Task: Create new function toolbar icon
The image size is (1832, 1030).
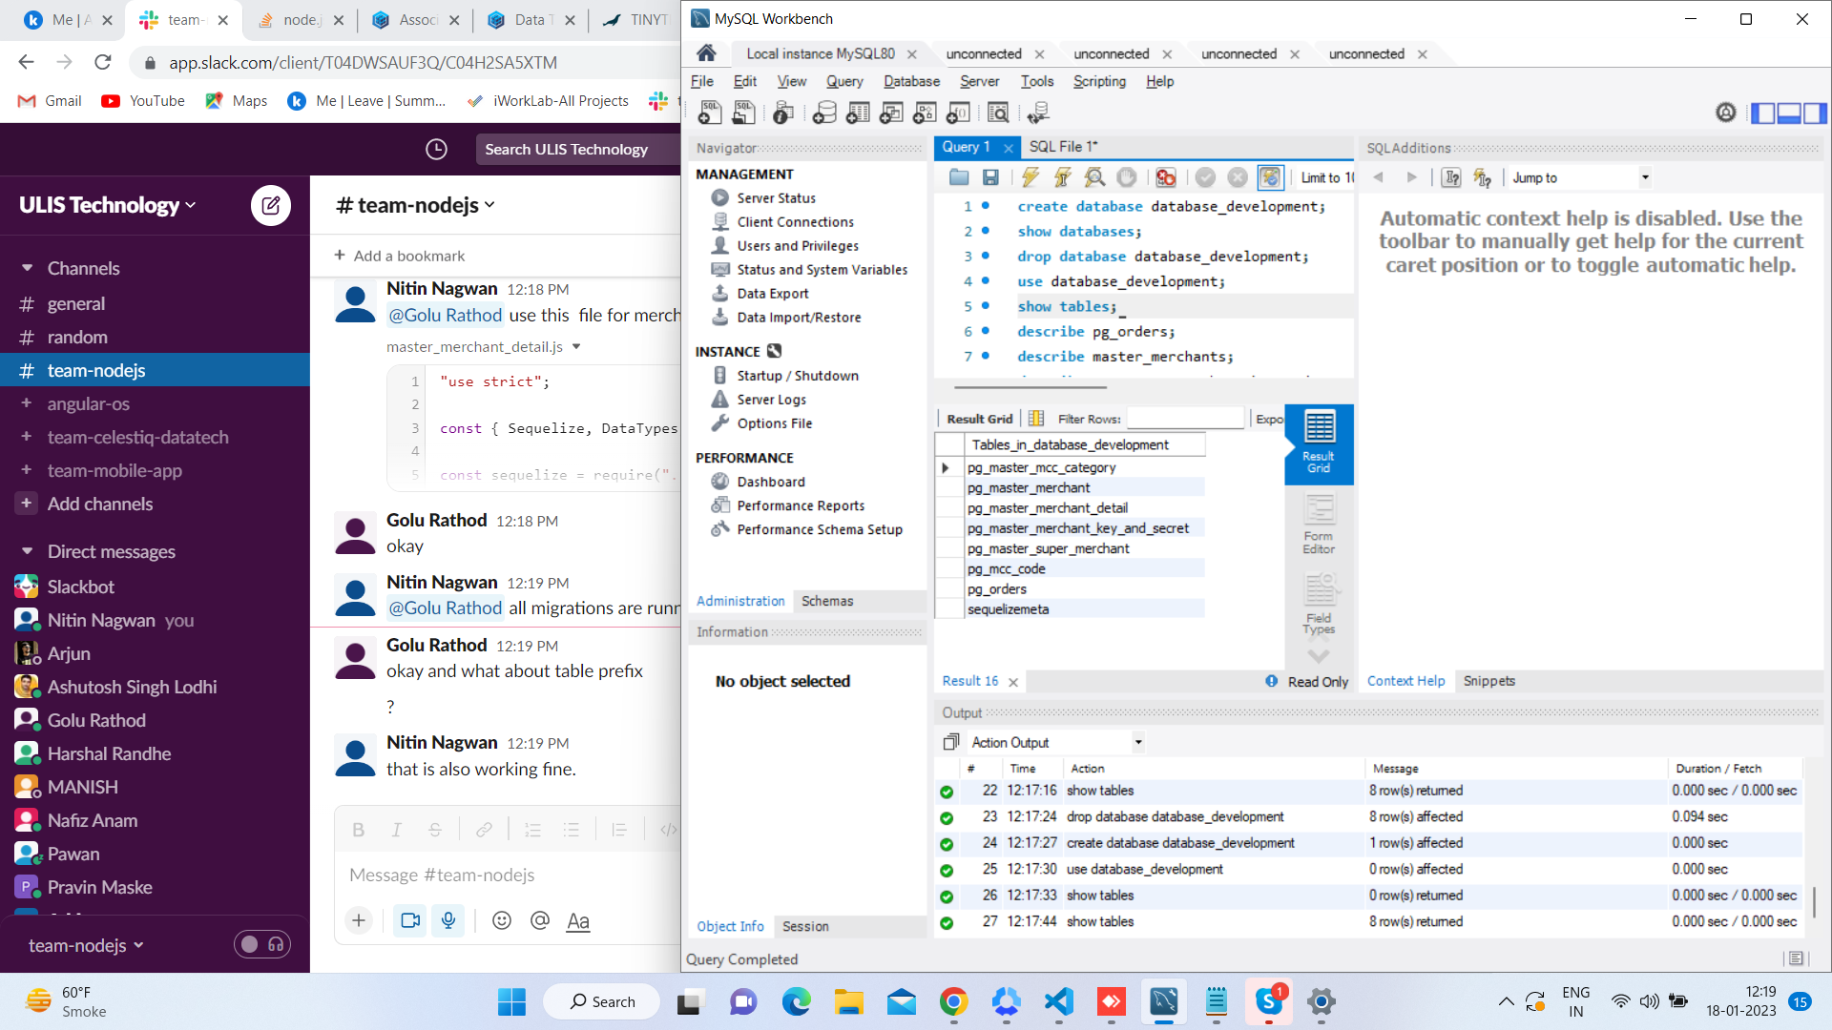Action: [x=958, y=113]
